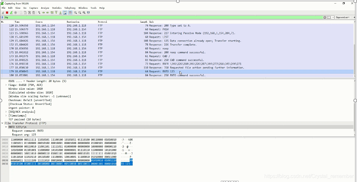
Task: Apply the display filter arrow
Action: tap(329, 17)
